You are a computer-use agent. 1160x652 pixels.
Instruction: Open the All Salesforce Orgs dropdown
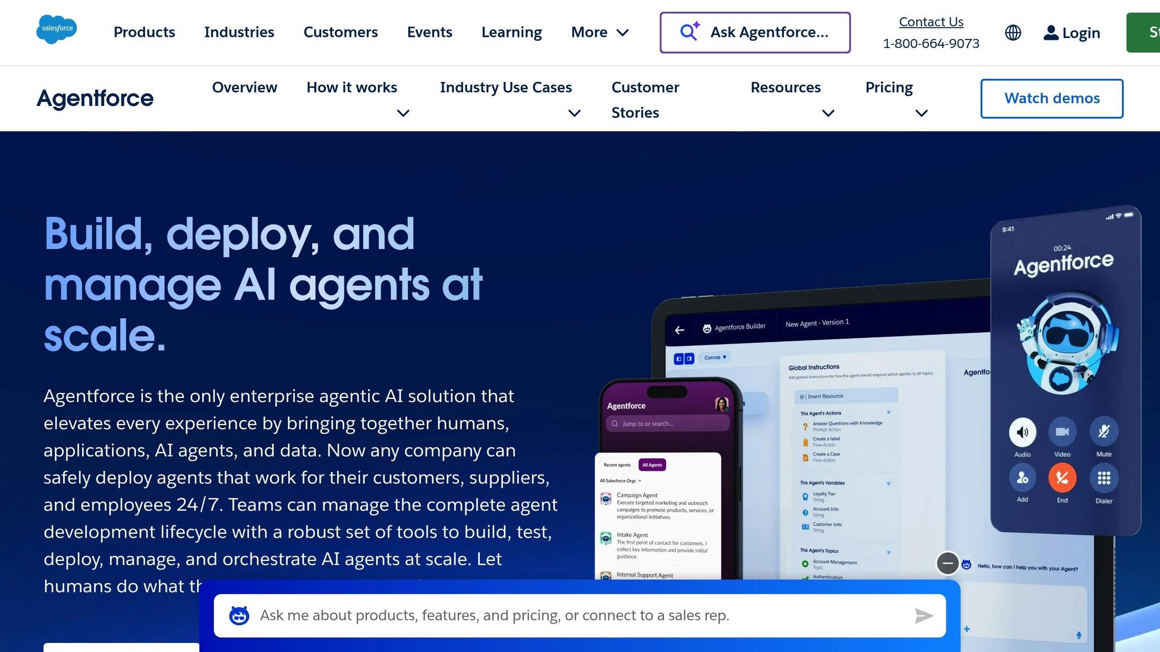620,481
